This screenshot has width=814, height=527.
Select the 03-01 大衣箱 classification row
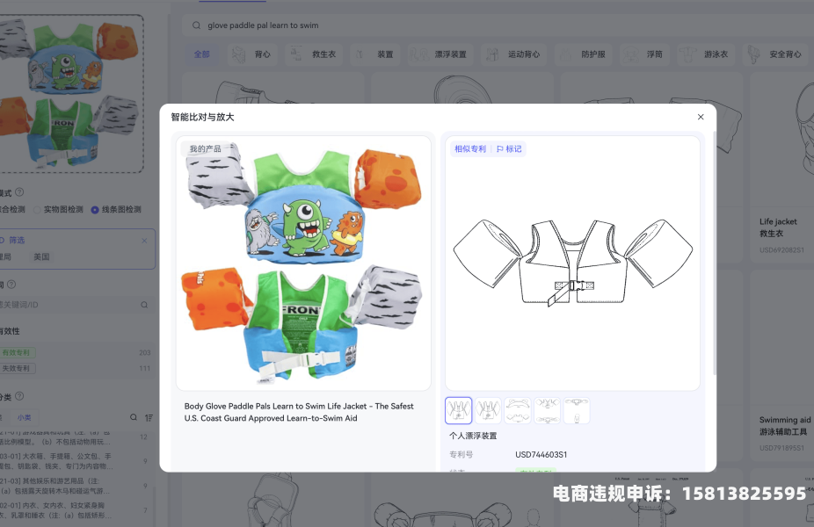click(76, 461)
